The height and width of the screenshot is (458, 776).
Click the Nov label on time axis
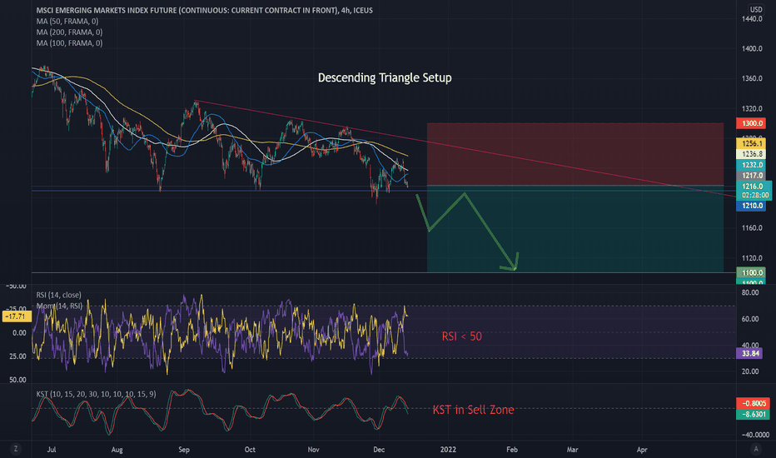tap(313, 450)
